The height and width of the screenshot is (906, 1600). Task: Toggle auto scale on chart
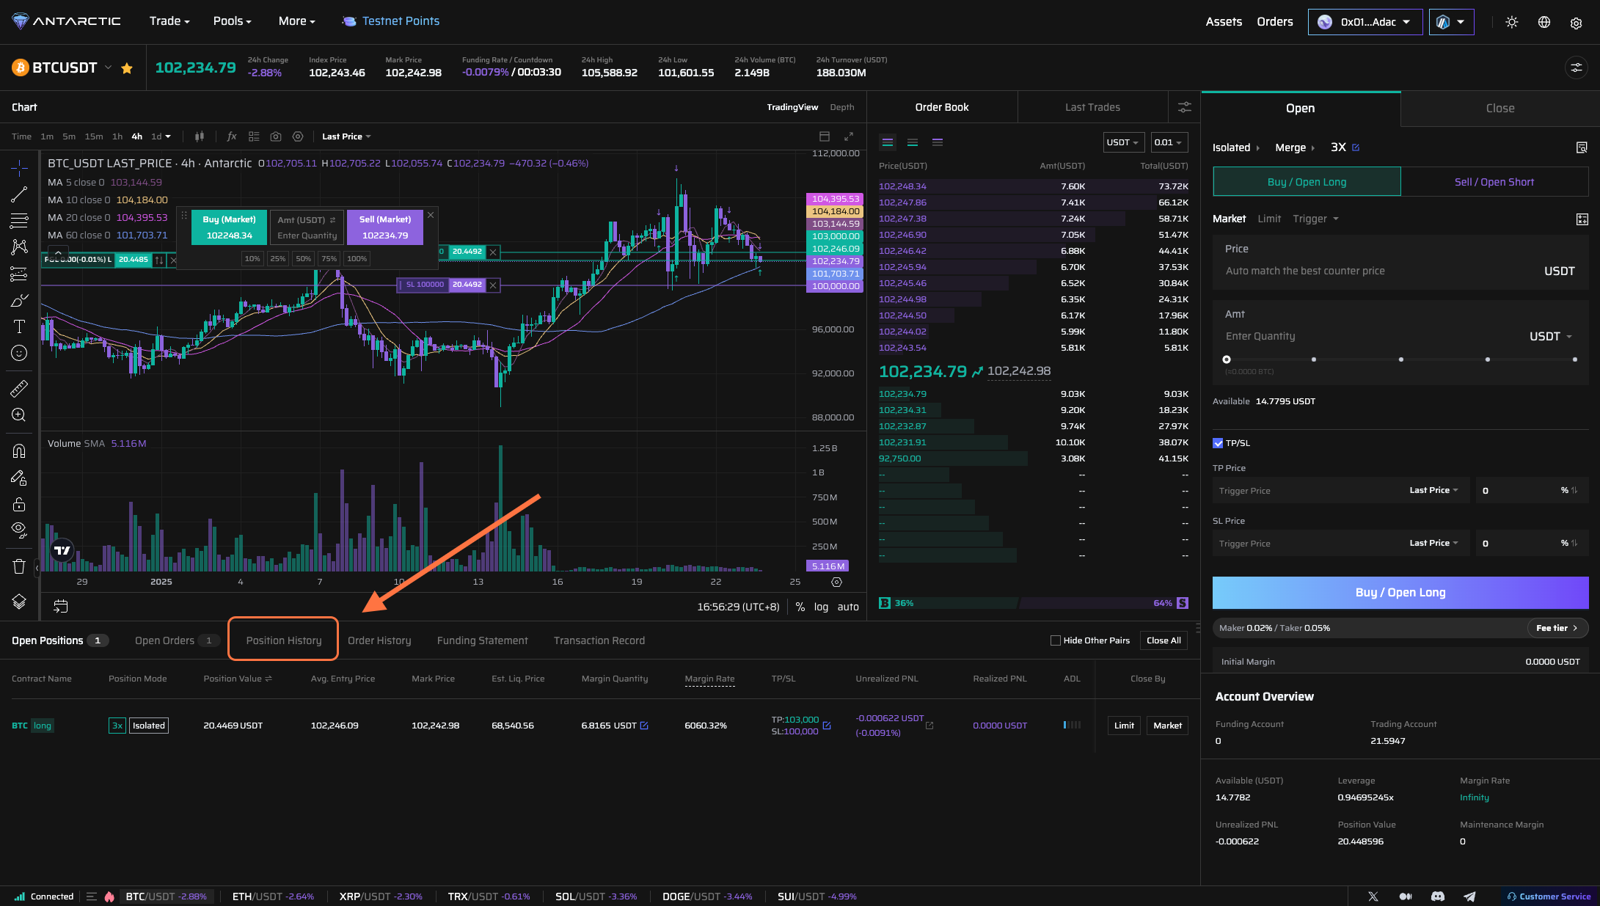(x=848, y=607)
